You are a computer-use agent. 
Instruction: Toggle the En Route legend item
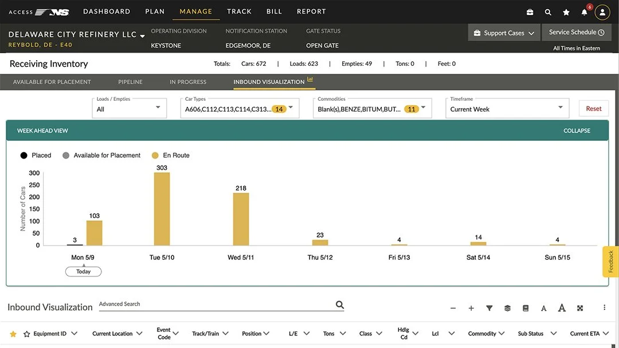coord(171,155)
